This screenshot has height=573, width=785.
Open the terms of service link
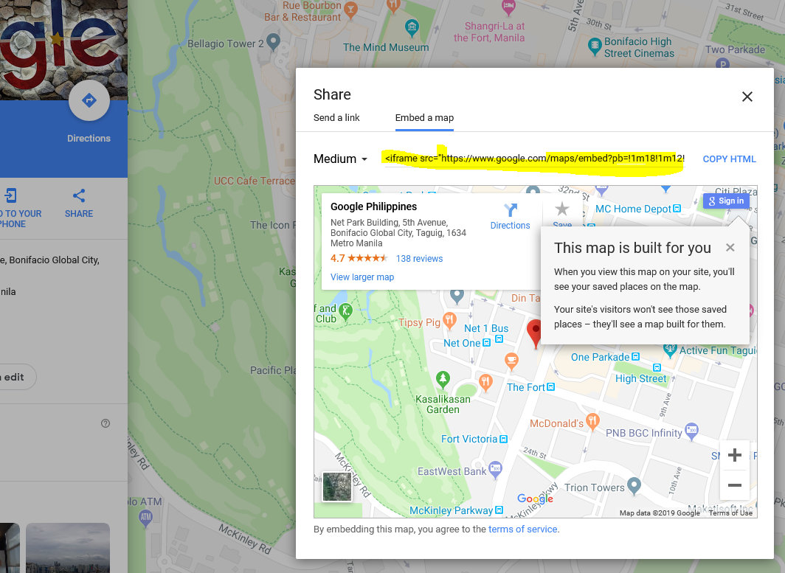pyautogui.click(x=522, y=529)
